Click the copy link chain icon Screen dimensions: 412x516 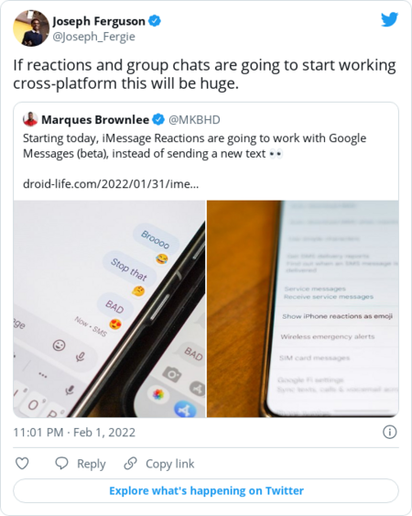[130, 464]
